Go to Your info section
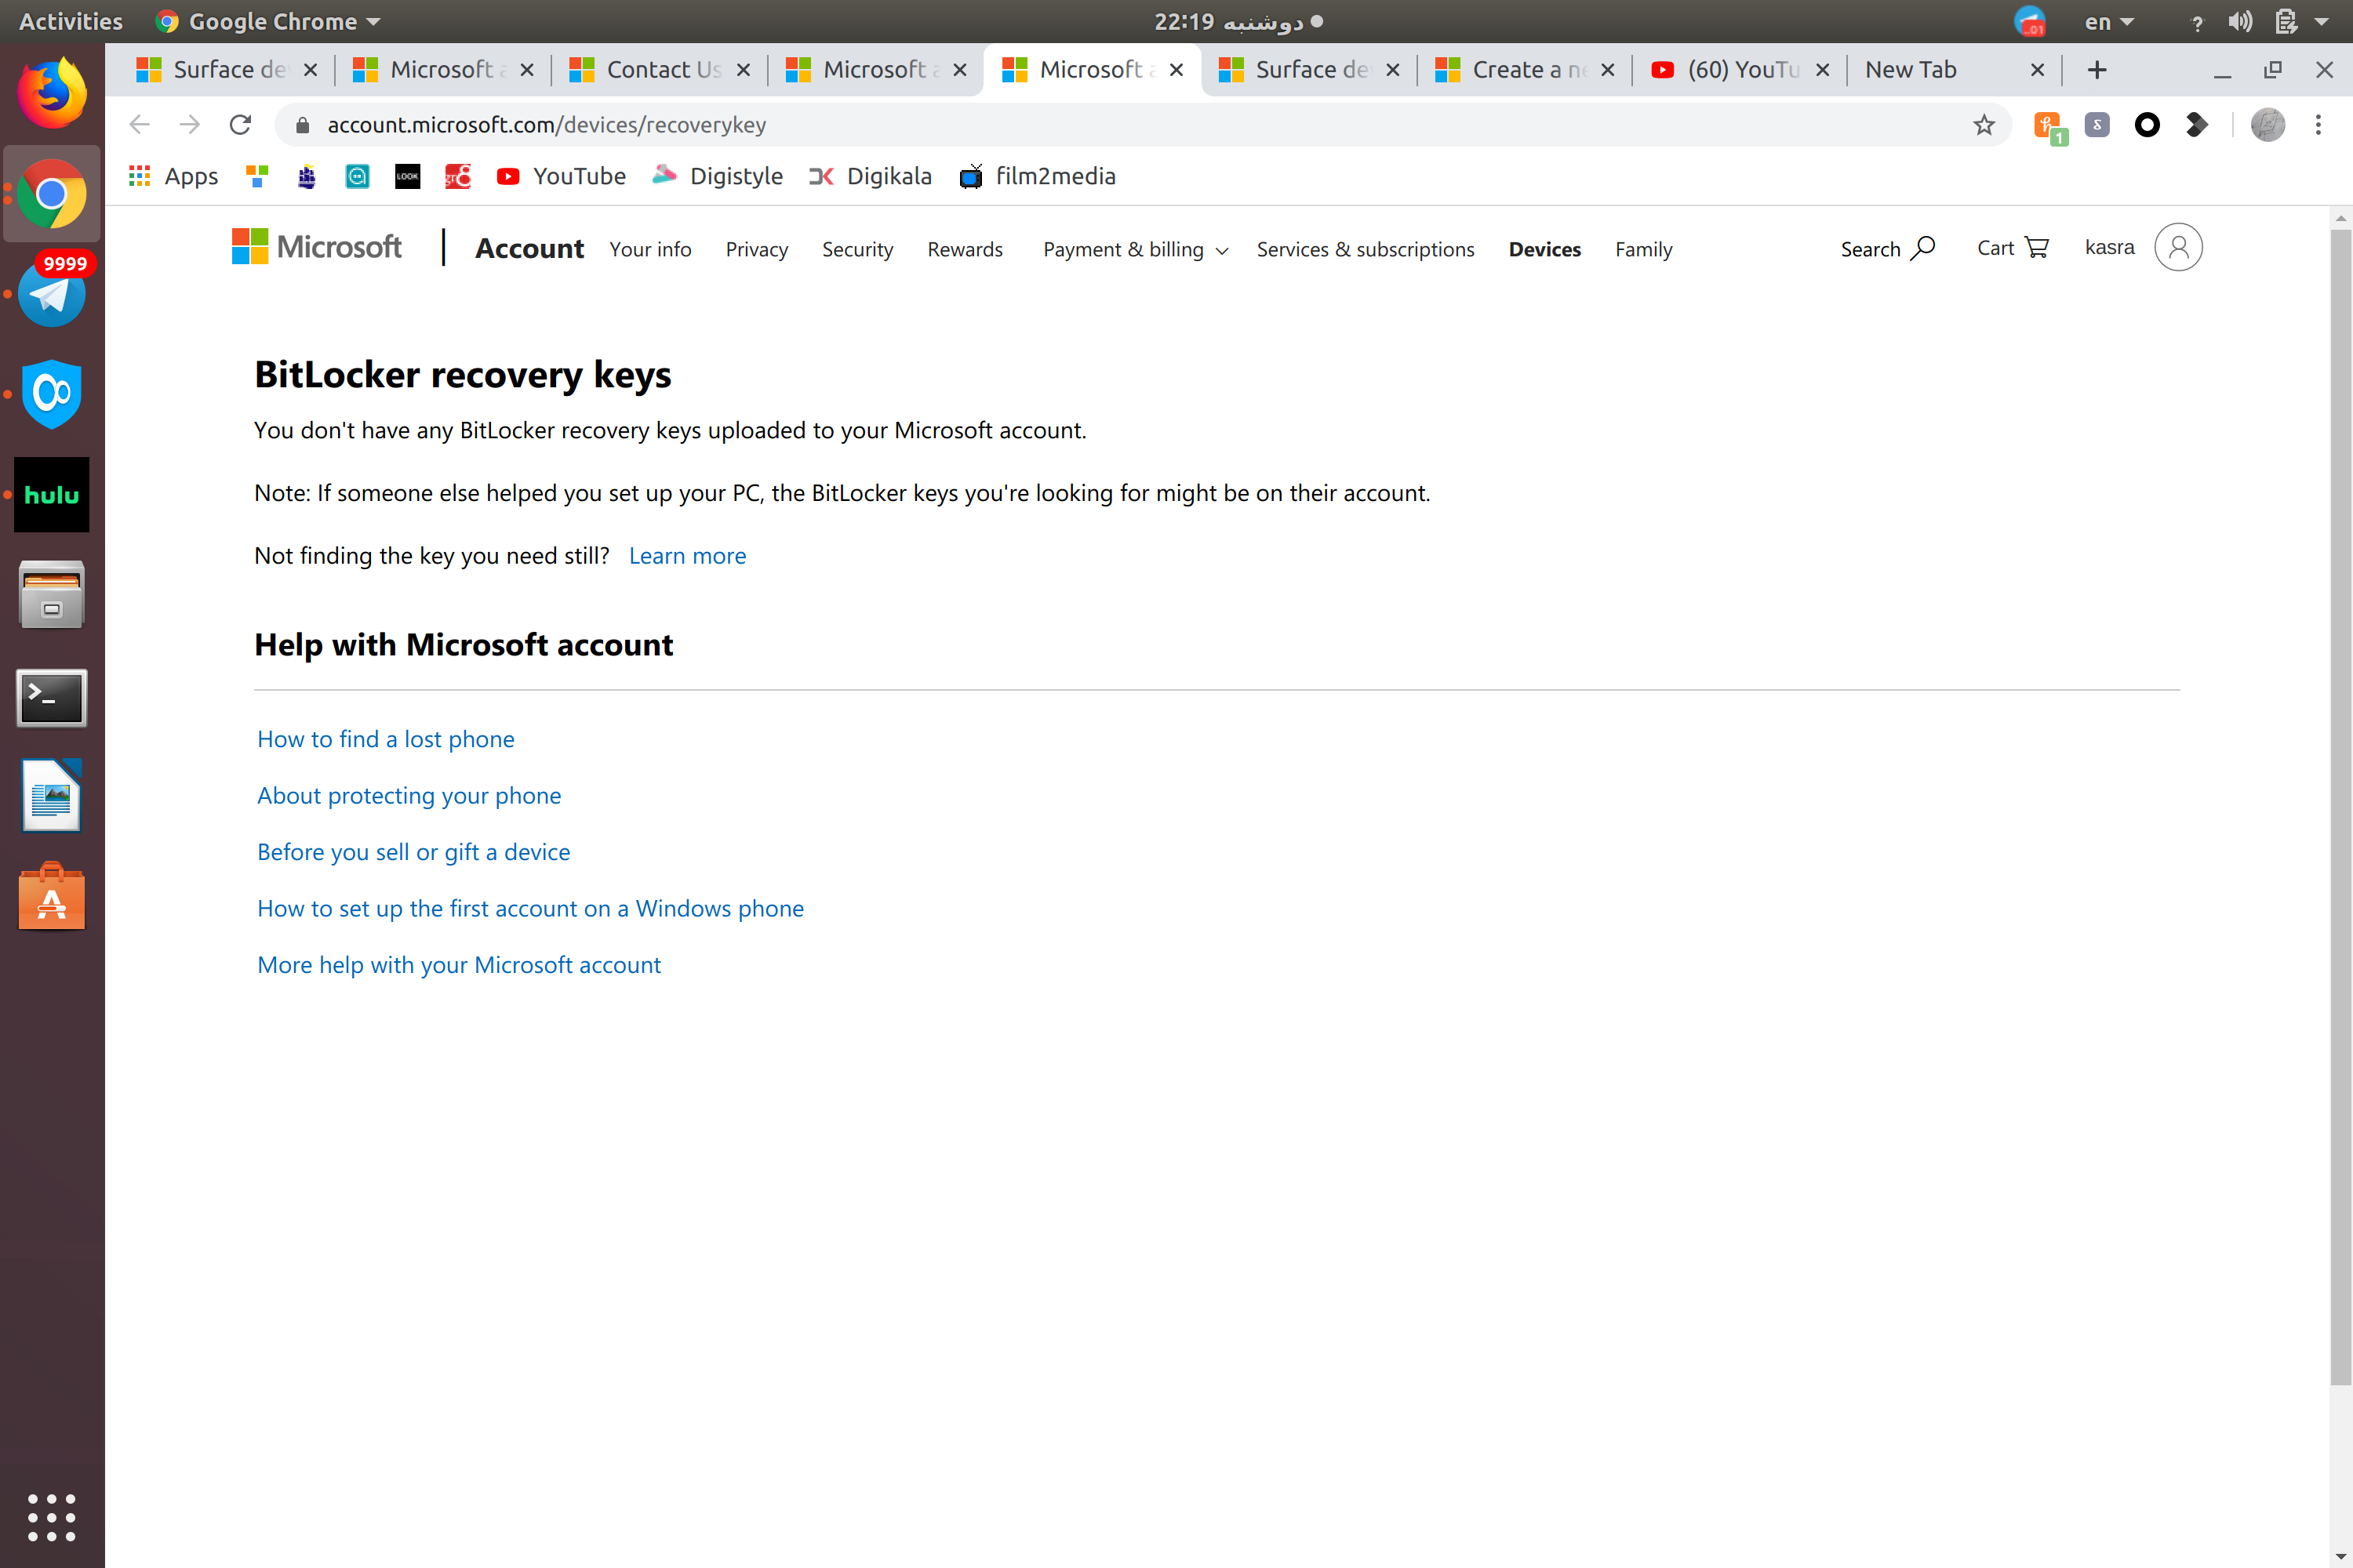 (x=650, y=249)
